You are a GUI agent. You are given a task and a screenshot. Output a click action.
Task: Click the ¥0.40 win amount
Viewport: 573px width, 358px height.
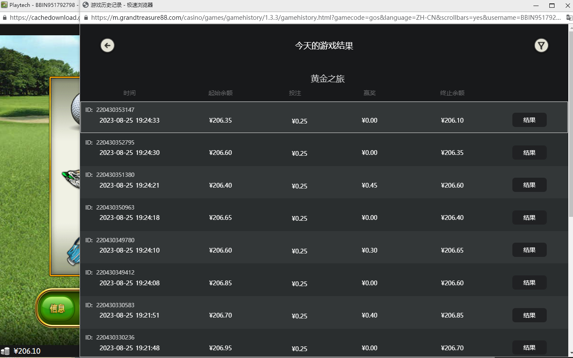point(370,315)
